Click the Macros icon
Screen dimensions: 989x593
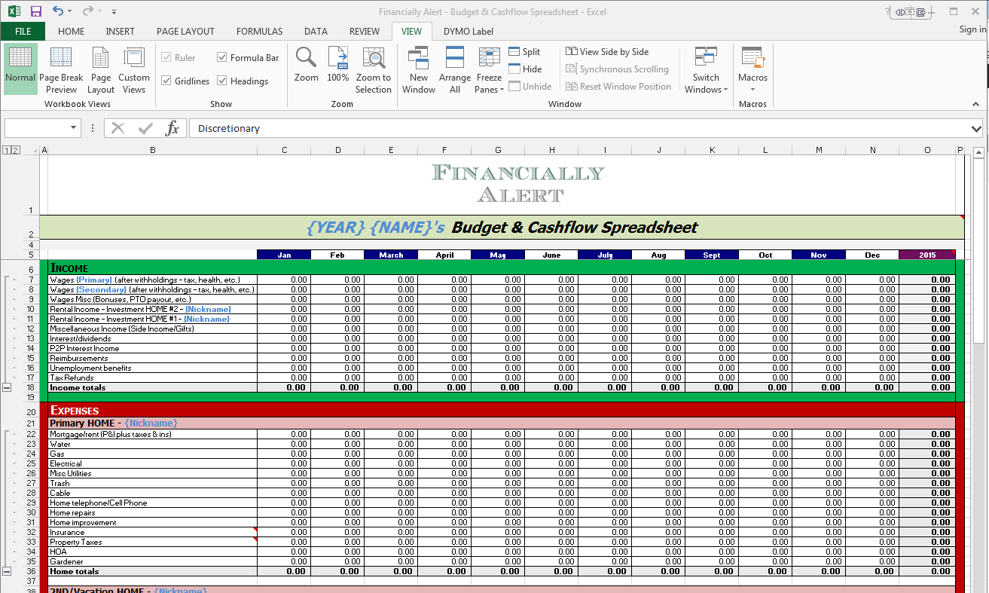click(752, 59)
